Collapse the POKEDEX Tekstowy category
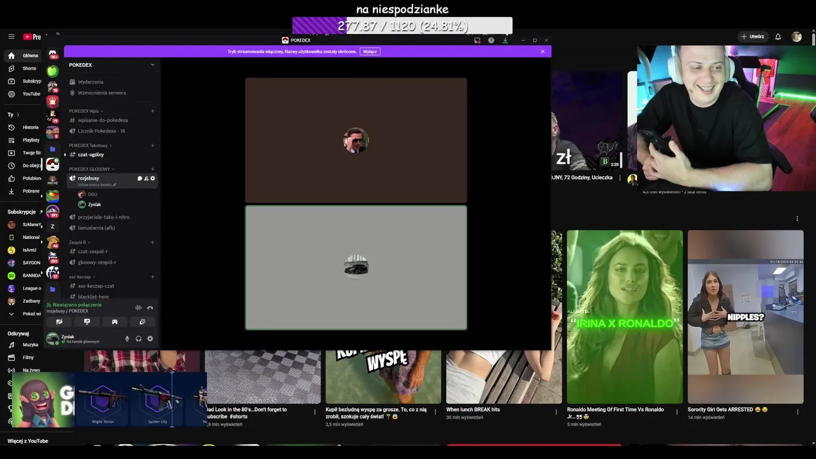The image size is (816, 459). tap(90, 145)
